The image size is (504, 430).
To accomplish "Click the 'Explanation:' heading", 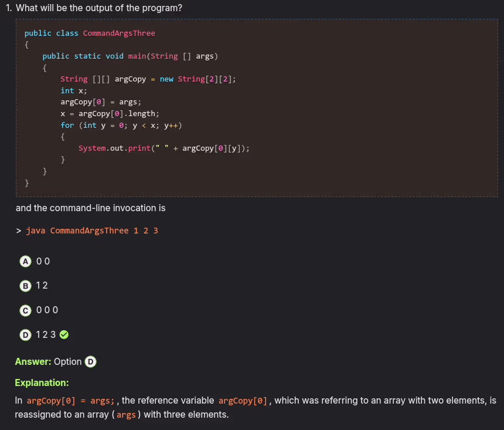I will [x=42, y=383].
